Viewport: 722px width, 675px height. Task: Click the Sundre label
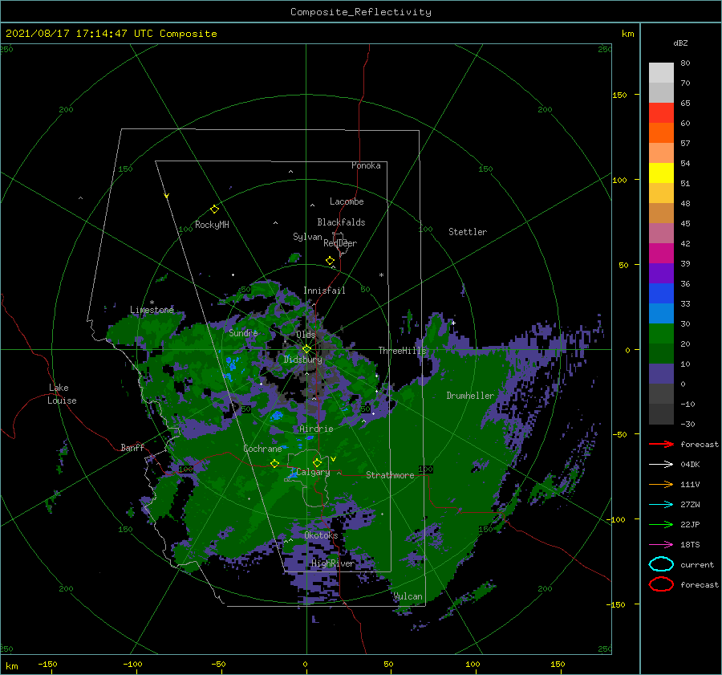click(x=243, y=332)
